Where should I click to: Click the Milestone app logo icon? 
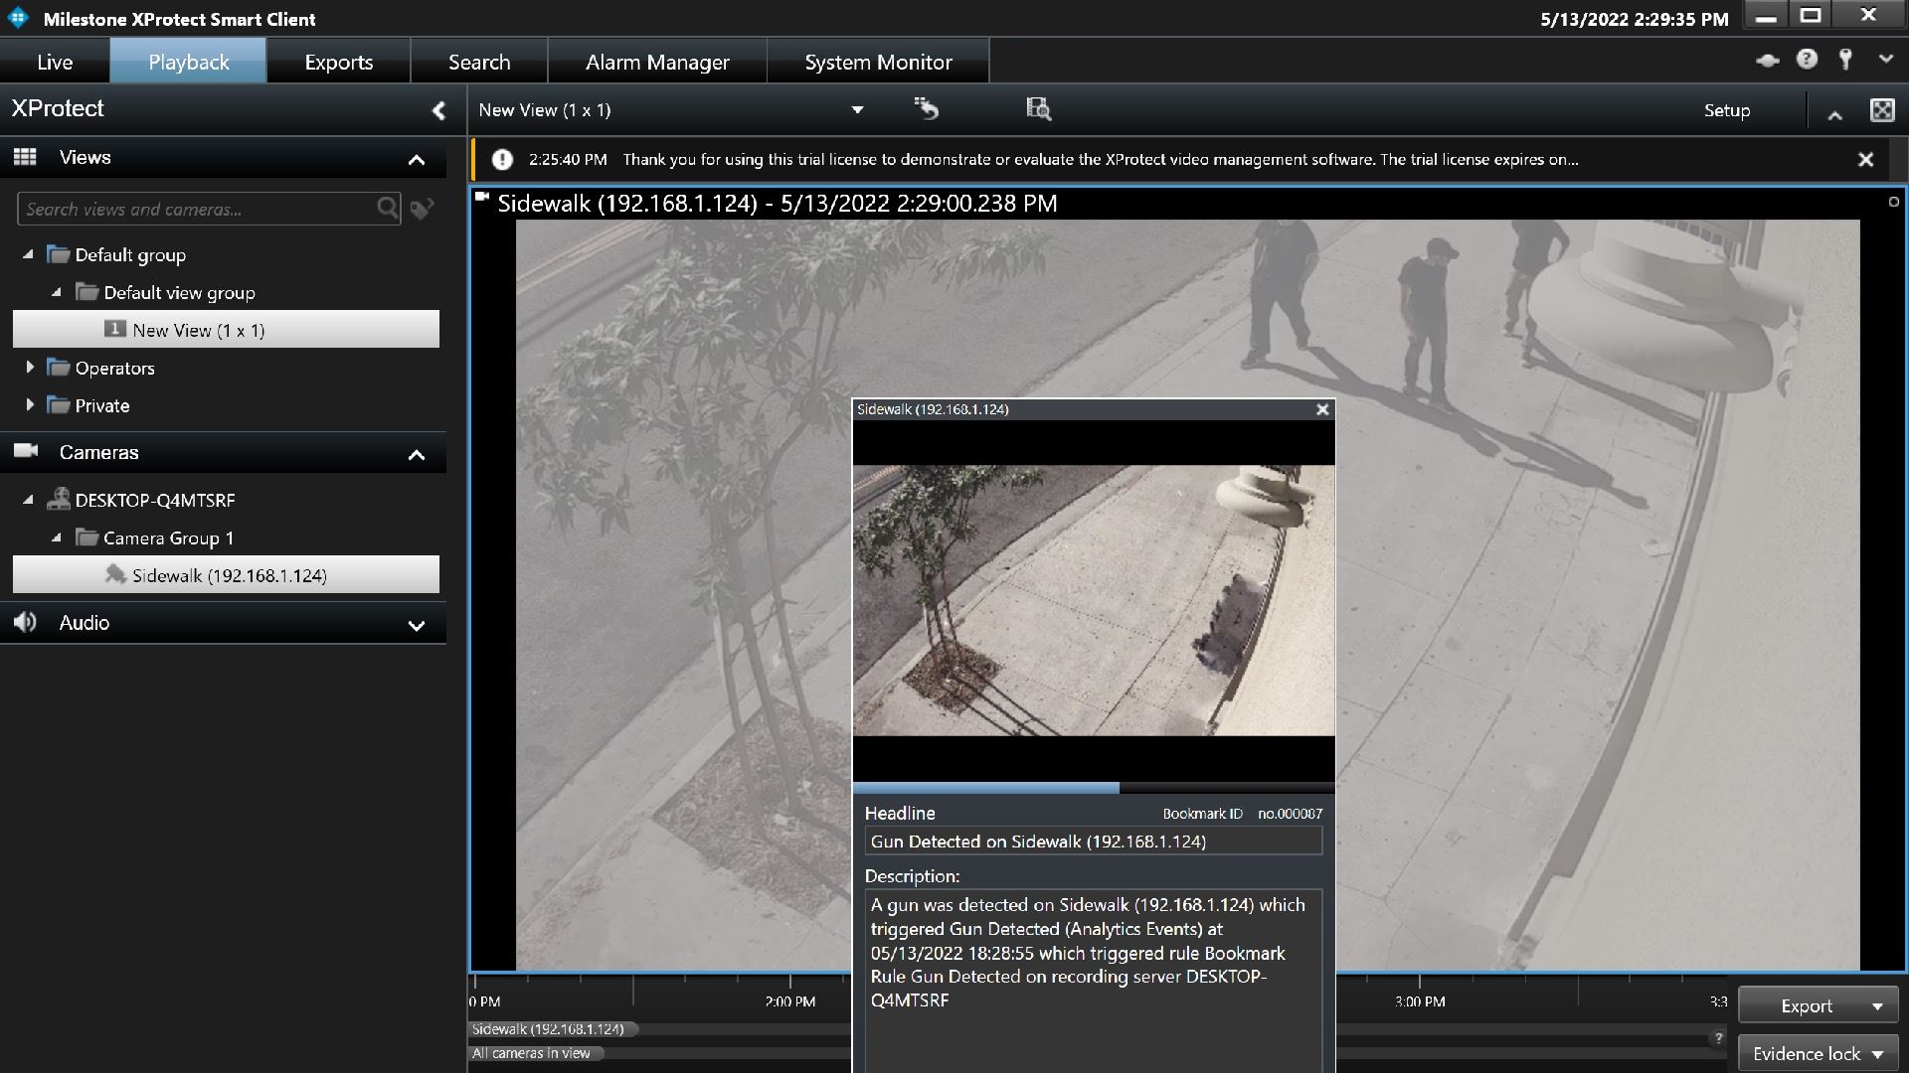coord(19,19)
